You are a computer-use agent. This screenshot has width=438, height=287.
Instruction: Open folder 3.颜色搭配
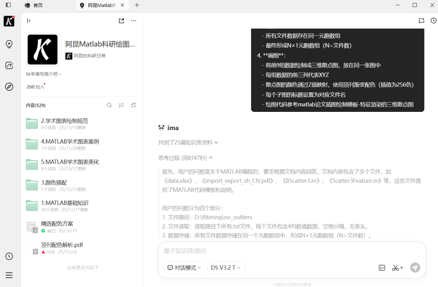pos(82,185)
